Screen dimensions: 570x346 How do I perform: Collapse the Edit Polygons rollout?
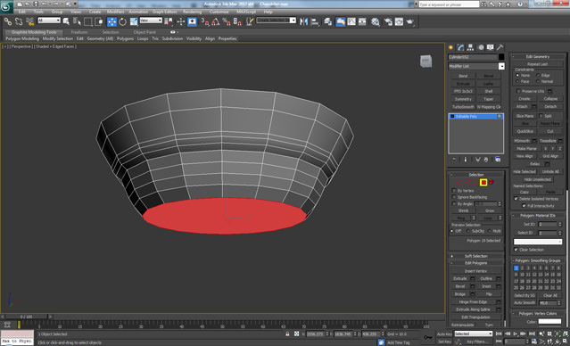click(475, 263)
